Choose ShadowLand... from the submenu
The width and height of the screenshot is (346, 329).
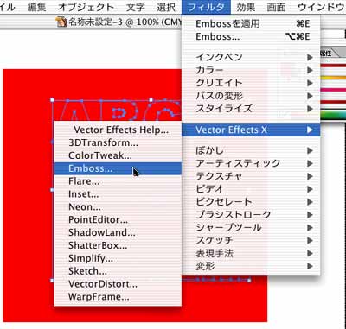pyautogui.click(x=118, y=232)
